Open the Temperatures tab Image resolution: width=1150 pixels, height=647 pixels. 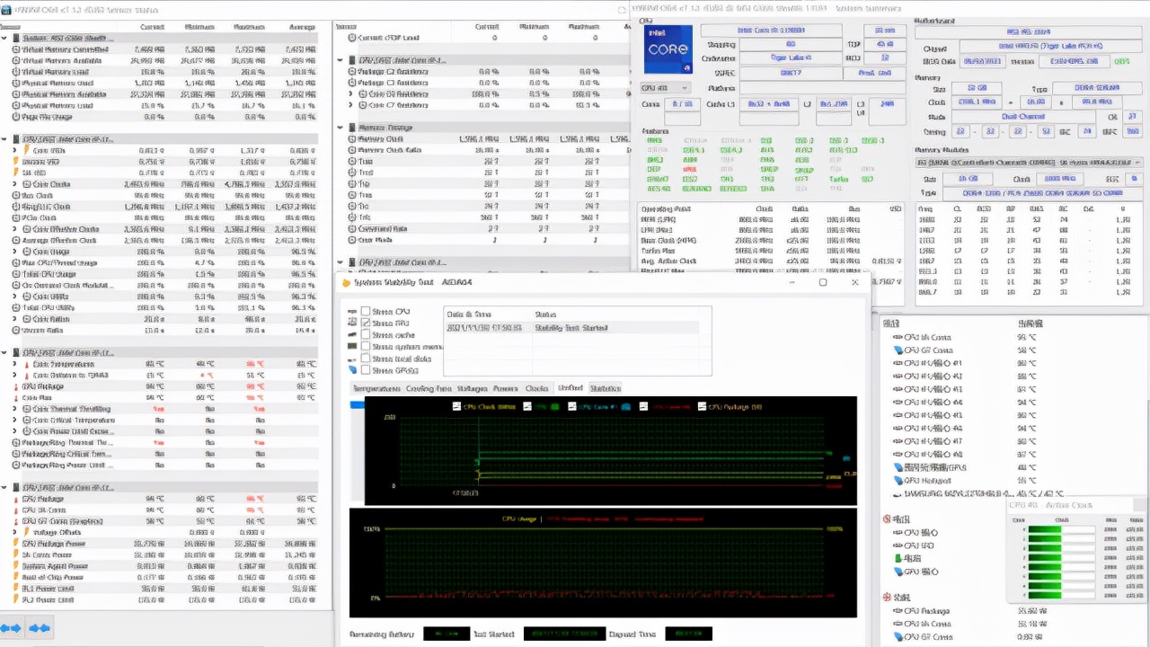coord(376,388)
